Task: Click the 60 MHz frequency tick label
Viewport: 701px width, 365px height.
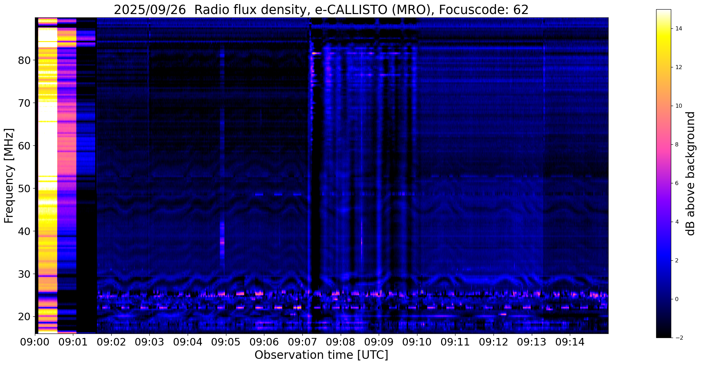Action: pos(25,146)
